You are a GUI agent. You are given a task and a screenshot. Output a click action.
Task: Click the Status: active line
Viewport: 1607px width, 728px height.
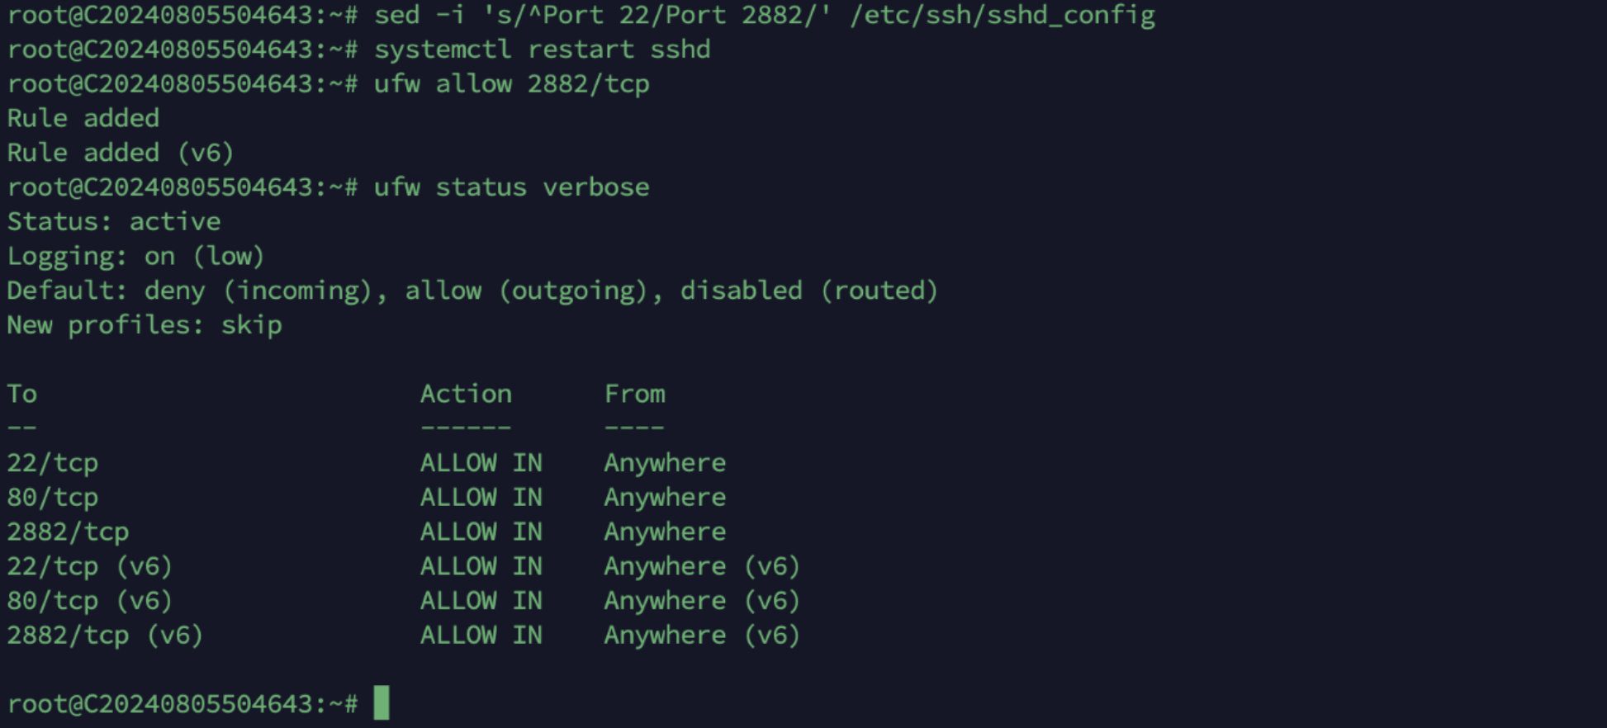pyautogui.click(x=114, y=222)
